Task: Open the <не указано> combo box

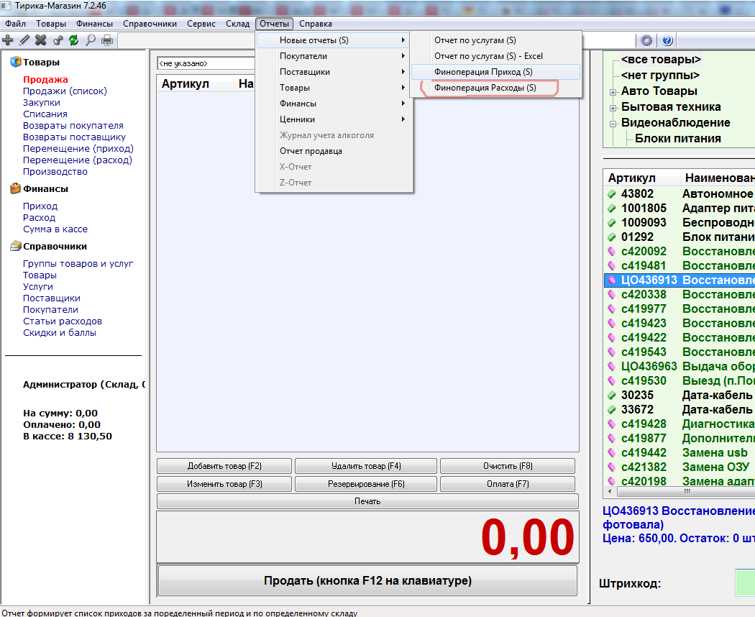Action: pyautogui.click(x=206, y=63)
